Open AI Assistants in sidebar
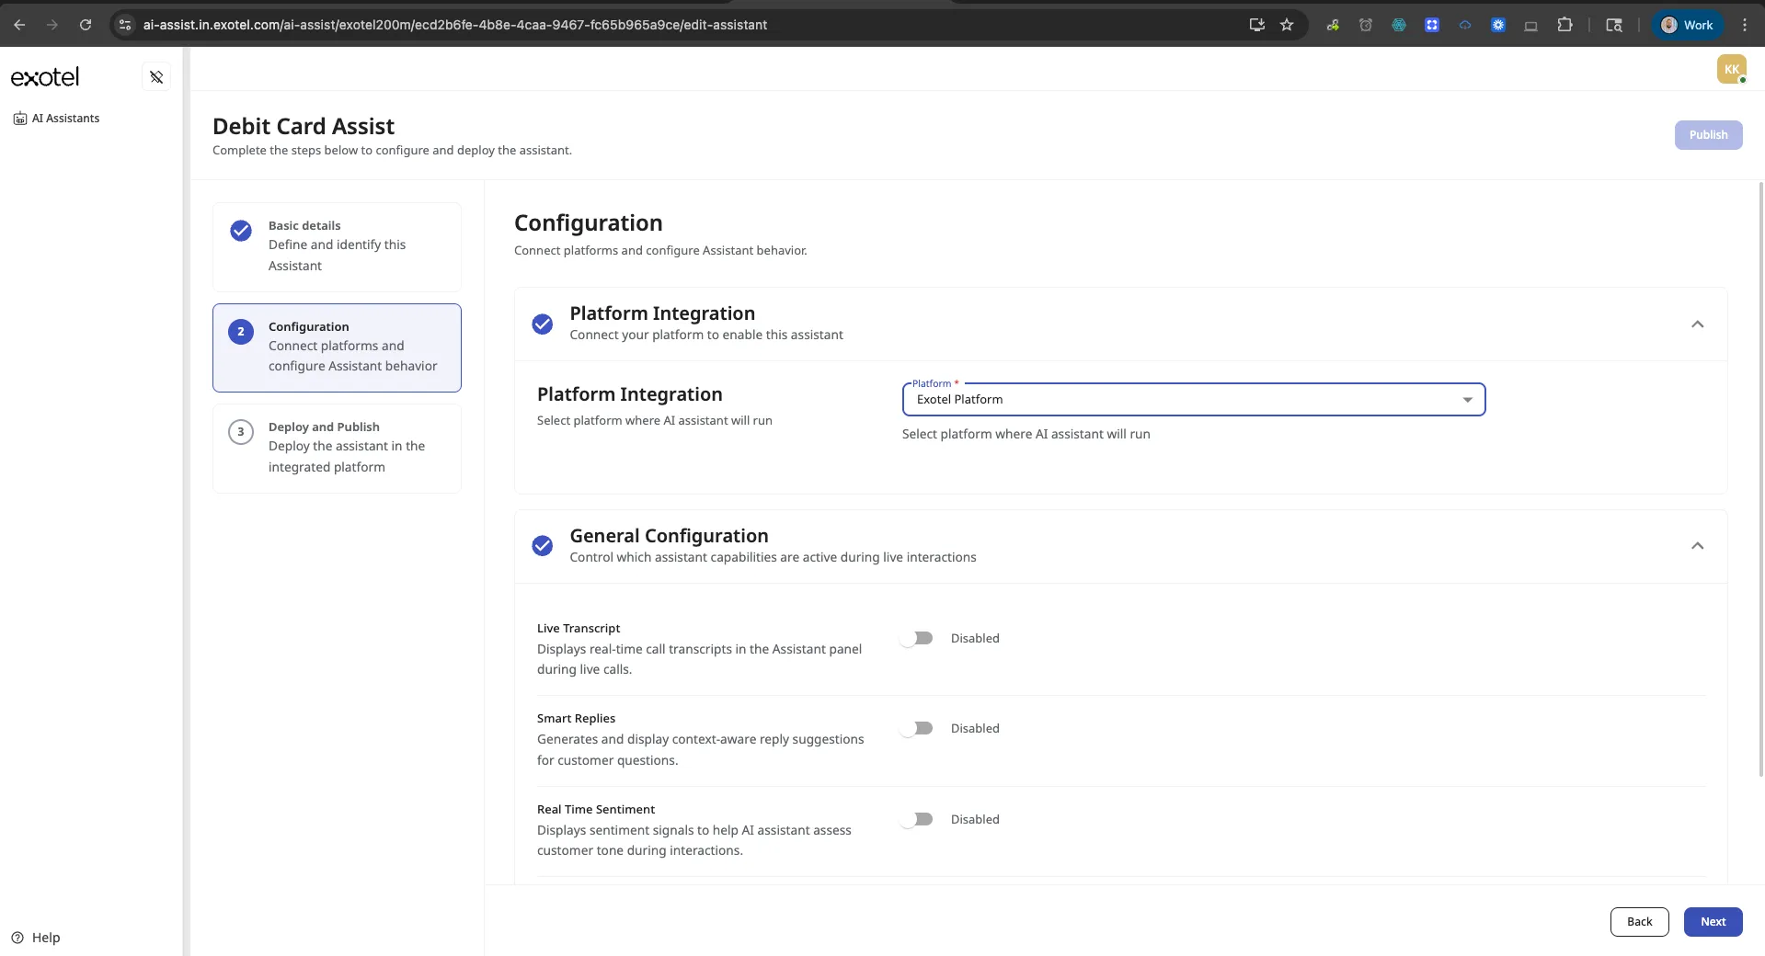Image resolution: width=1765 pixels, height=956 pixels. [x=56, y=119]
